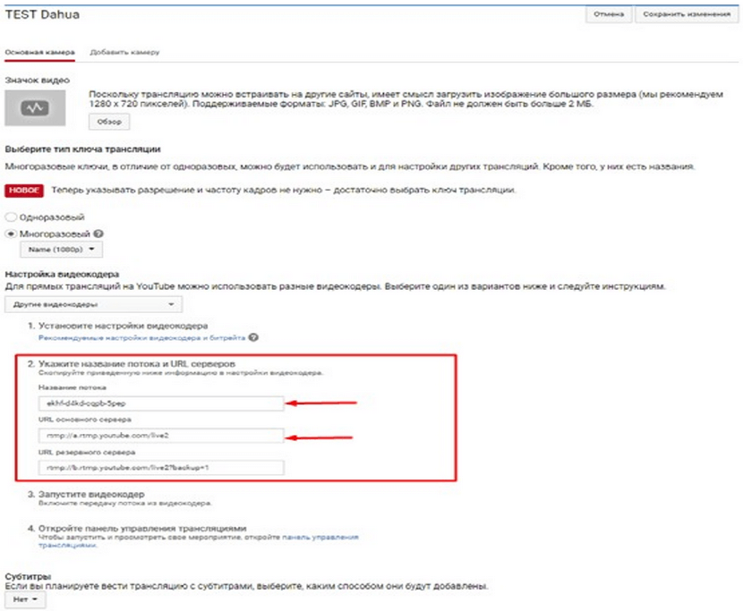Open Рекомендуемые настройки видеокодера и битрейта link
This screenshot has width=743, height=611.
point(142,338)
